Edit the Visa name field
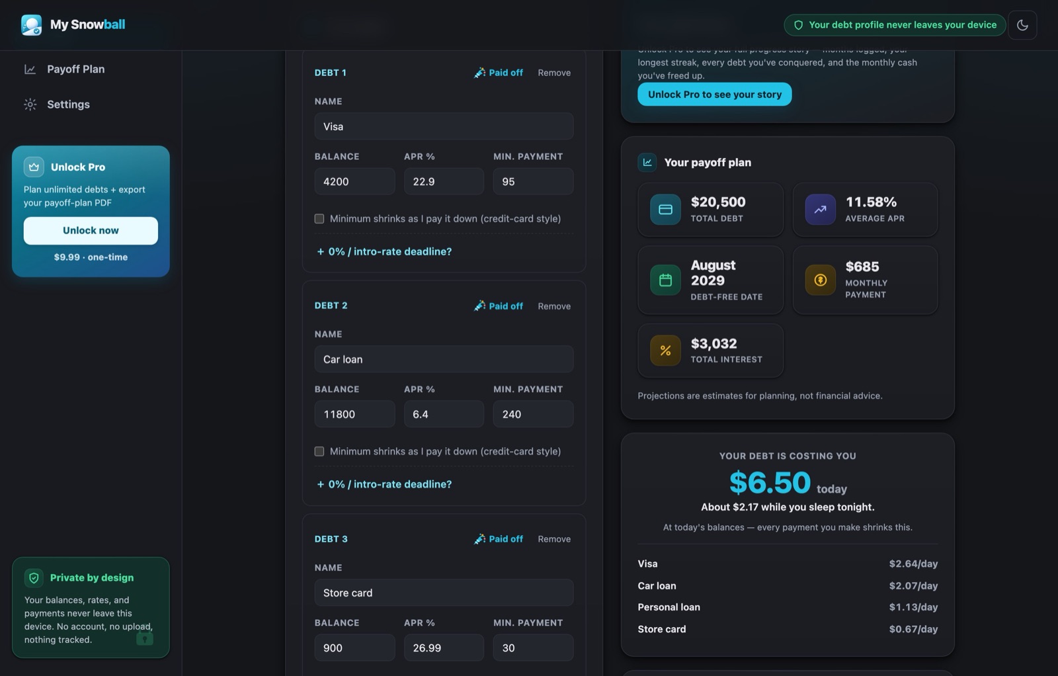The width and height of the screenshot is (1058, 676). [444, 126]
